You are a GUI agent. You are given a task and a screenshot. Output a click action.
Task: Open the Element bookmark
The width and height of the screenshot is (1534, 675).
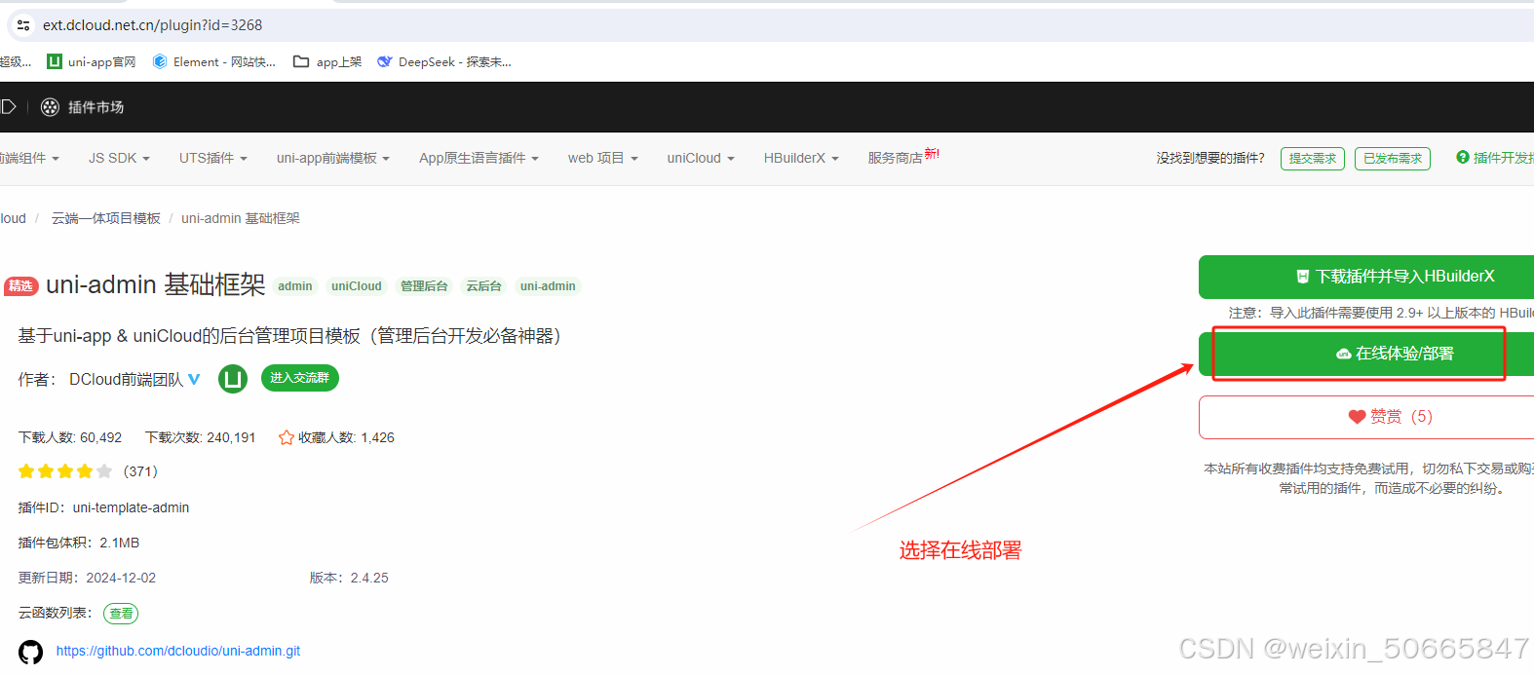(x=214, y=62)
